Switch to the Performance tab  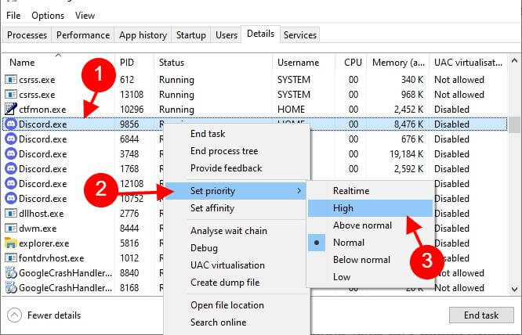coord(83,35)
